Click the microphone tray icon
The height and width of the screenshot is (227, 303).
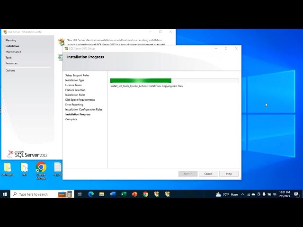pos(264,194)
